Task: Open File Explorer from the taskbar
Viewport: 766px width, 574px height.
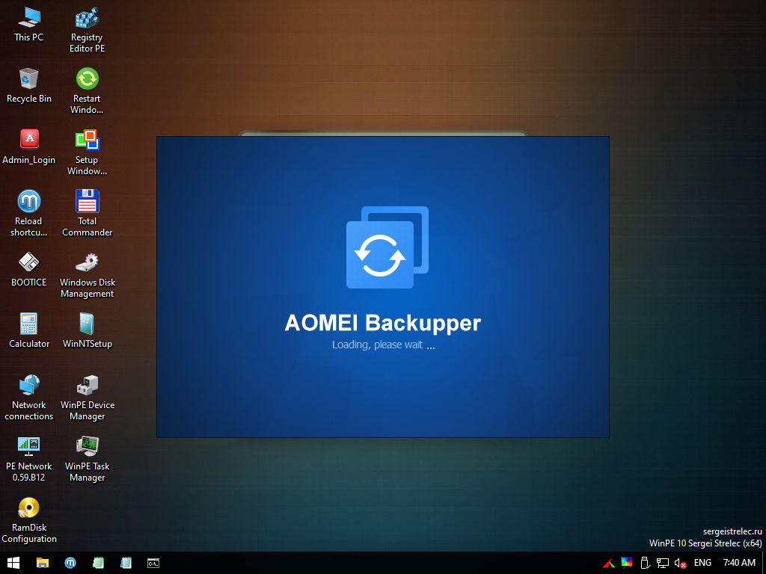Action: pyautogui.click(x=43, y=563)
